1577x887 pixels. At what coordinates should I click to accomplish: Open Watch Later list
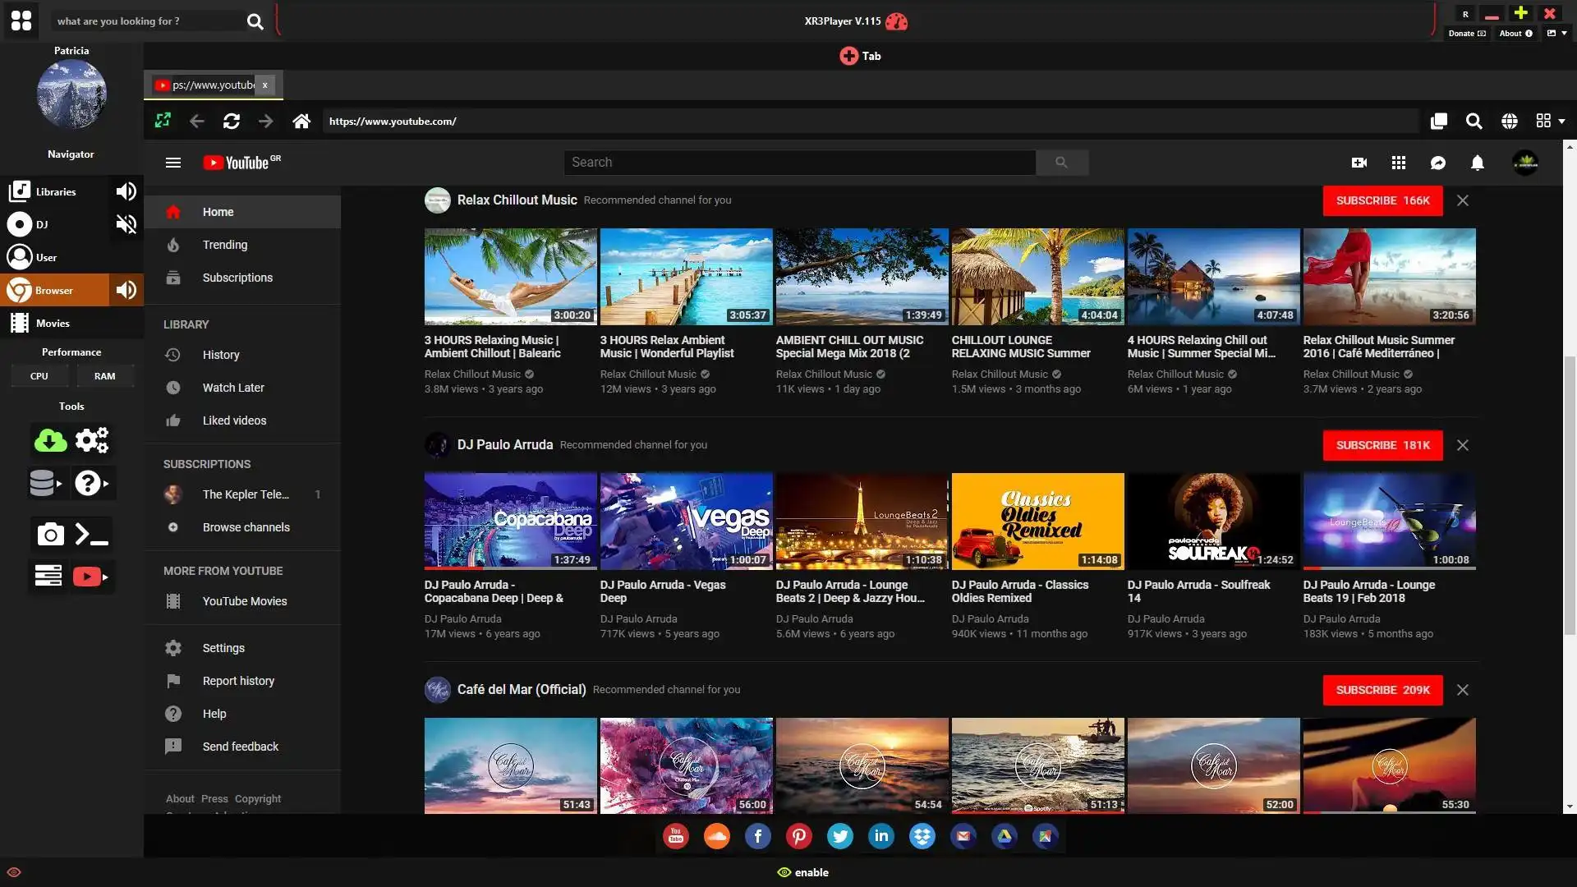point(243,388)
